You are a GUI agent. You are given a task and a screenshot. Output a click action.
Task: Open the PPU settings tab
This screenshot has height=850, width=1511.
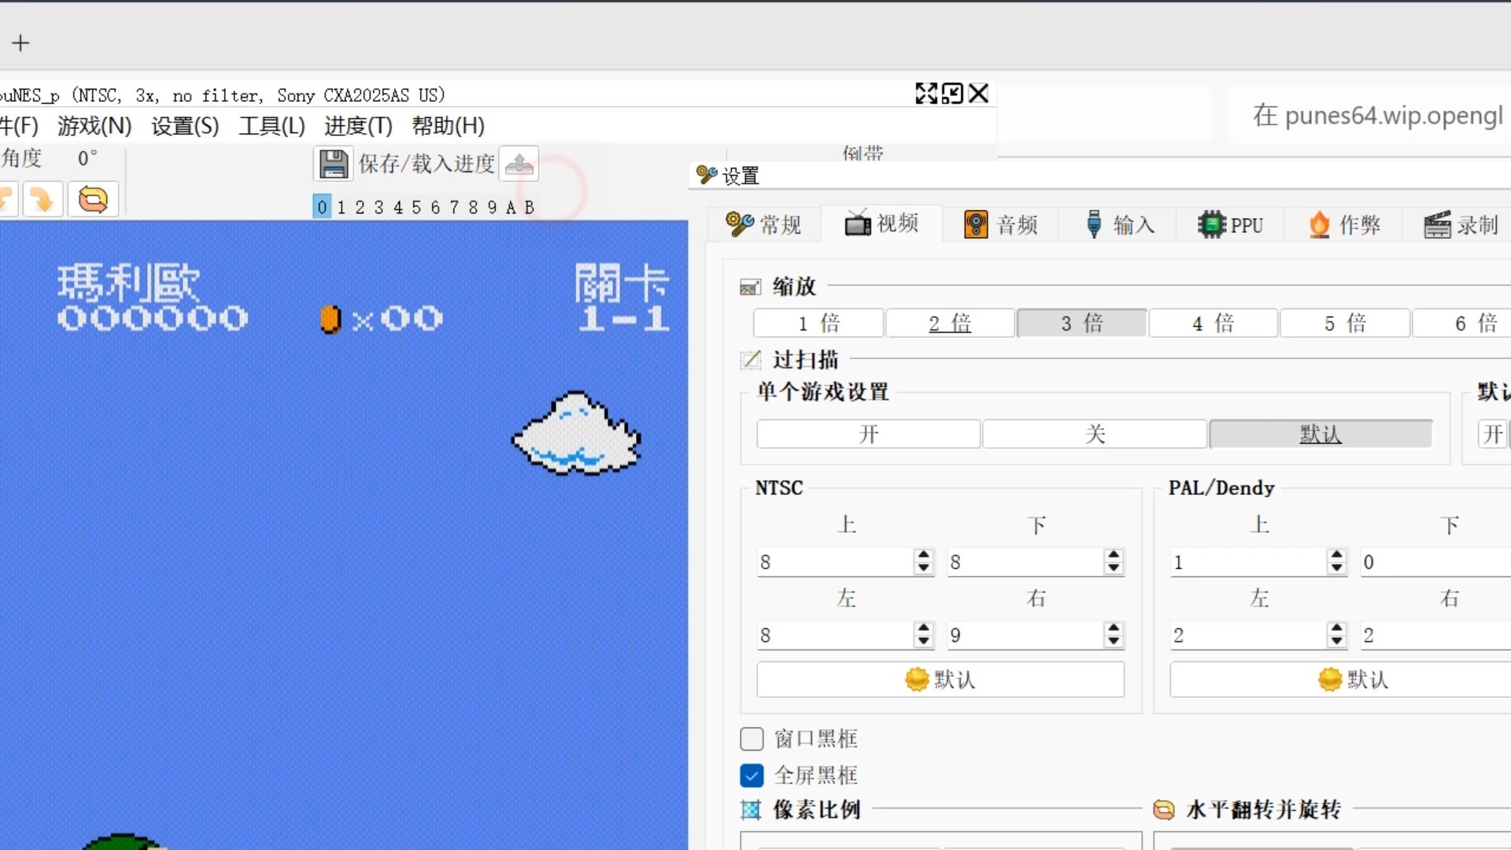pos(1230,225)
